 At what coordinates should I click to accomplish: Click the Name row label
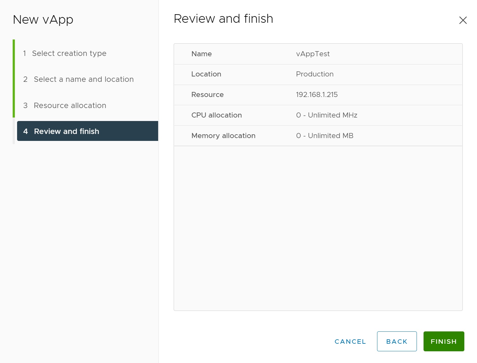pos(201,54)
